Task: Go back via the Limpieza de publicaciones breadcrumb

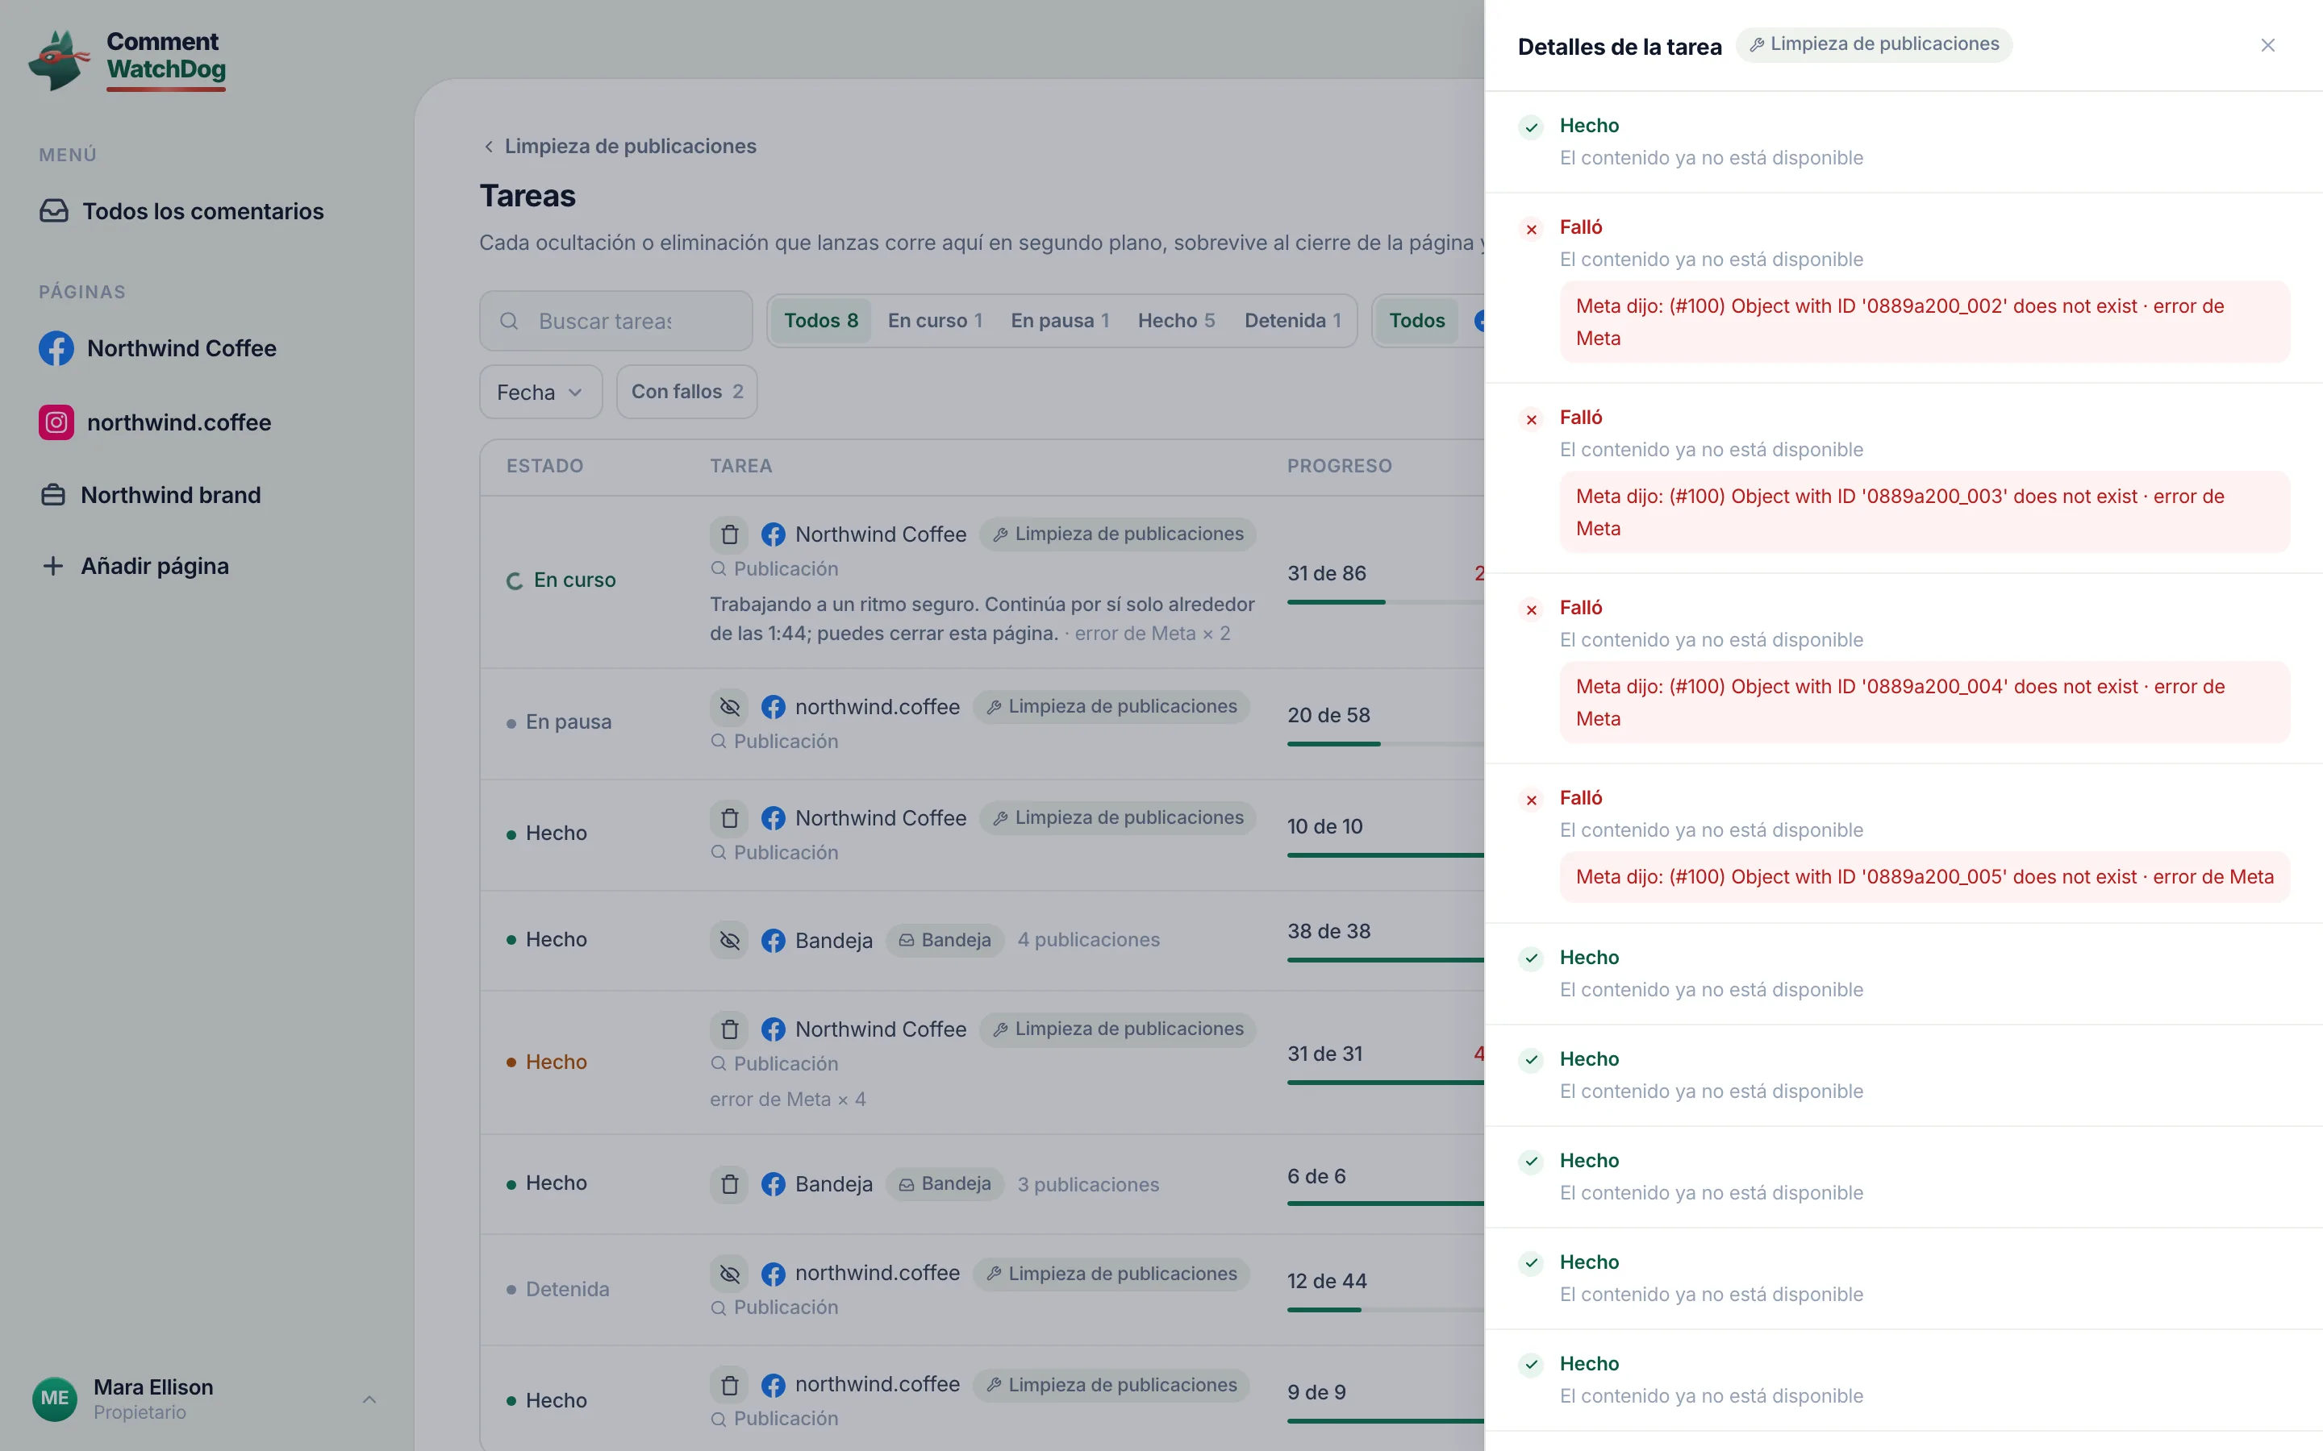Action: [619, 146]
